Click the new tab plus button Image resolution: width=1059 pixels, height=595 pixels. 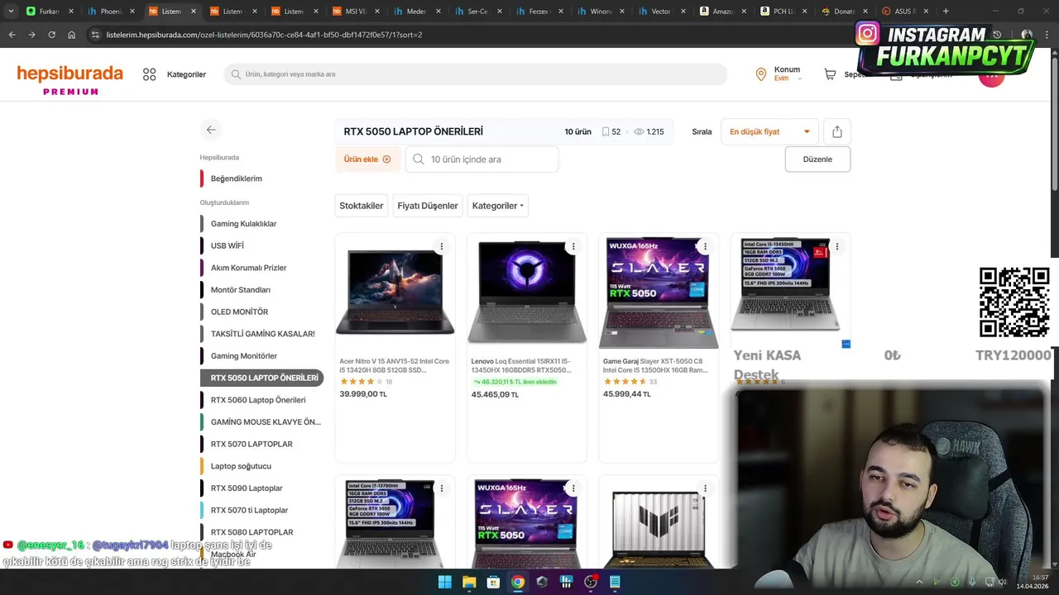[946, 12]
